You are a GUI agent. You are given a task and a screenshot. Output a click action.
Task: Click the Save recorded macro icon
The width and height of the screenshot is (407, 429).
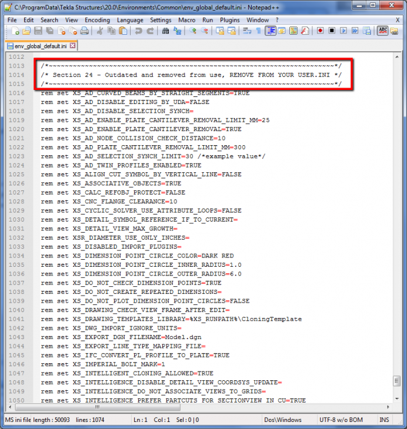[367, 31]
